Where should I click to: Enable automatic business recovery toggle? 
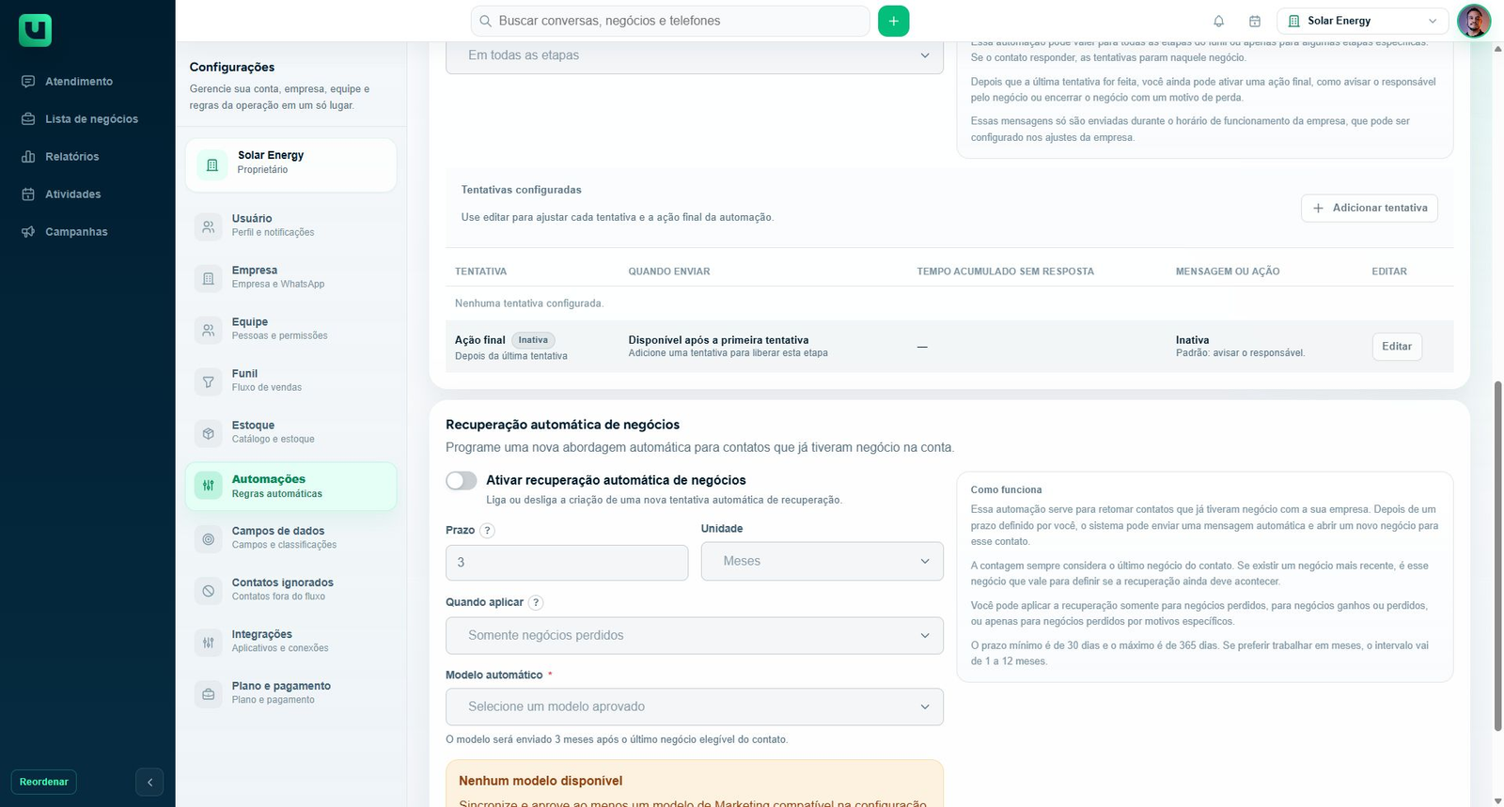[x=462, y=481]
